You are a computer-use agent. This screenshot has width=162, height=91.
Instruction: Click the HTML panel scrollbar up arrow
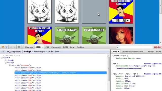coord(108,55)
